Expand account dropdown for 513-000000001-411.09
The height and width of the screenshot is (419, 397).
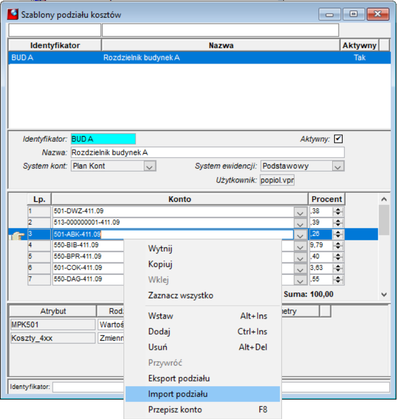pyautogui.click(x=300, y=223)
